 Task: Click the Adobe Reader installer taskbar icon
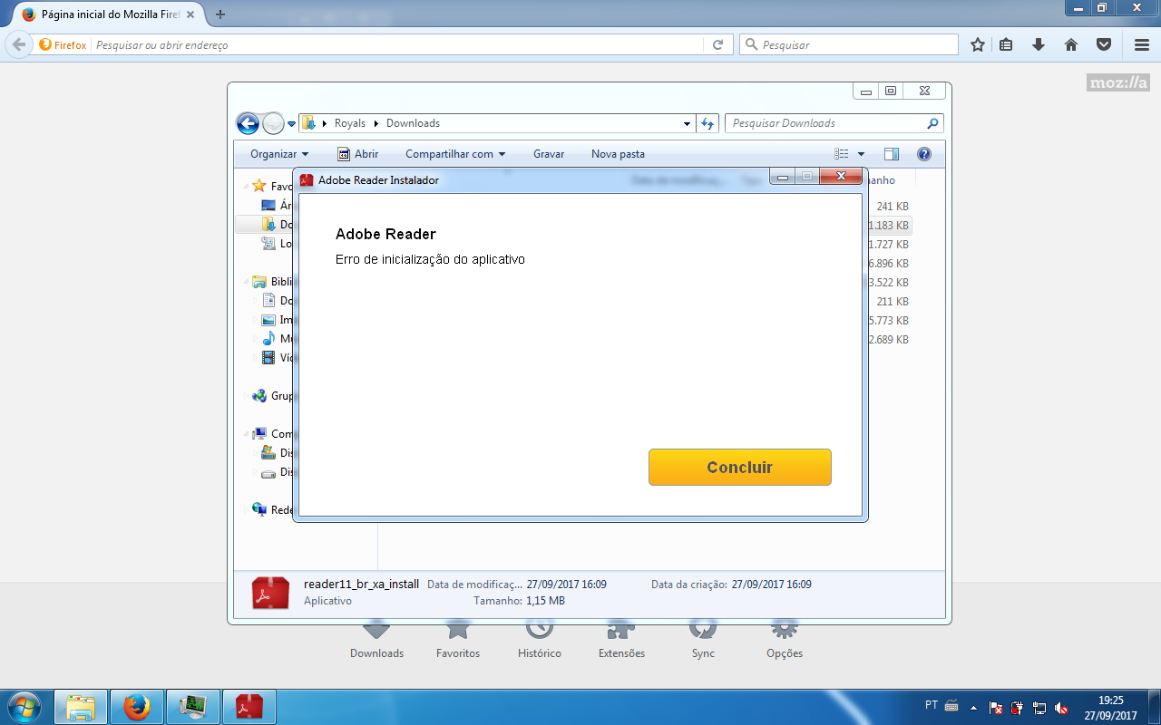pos(249,706)
